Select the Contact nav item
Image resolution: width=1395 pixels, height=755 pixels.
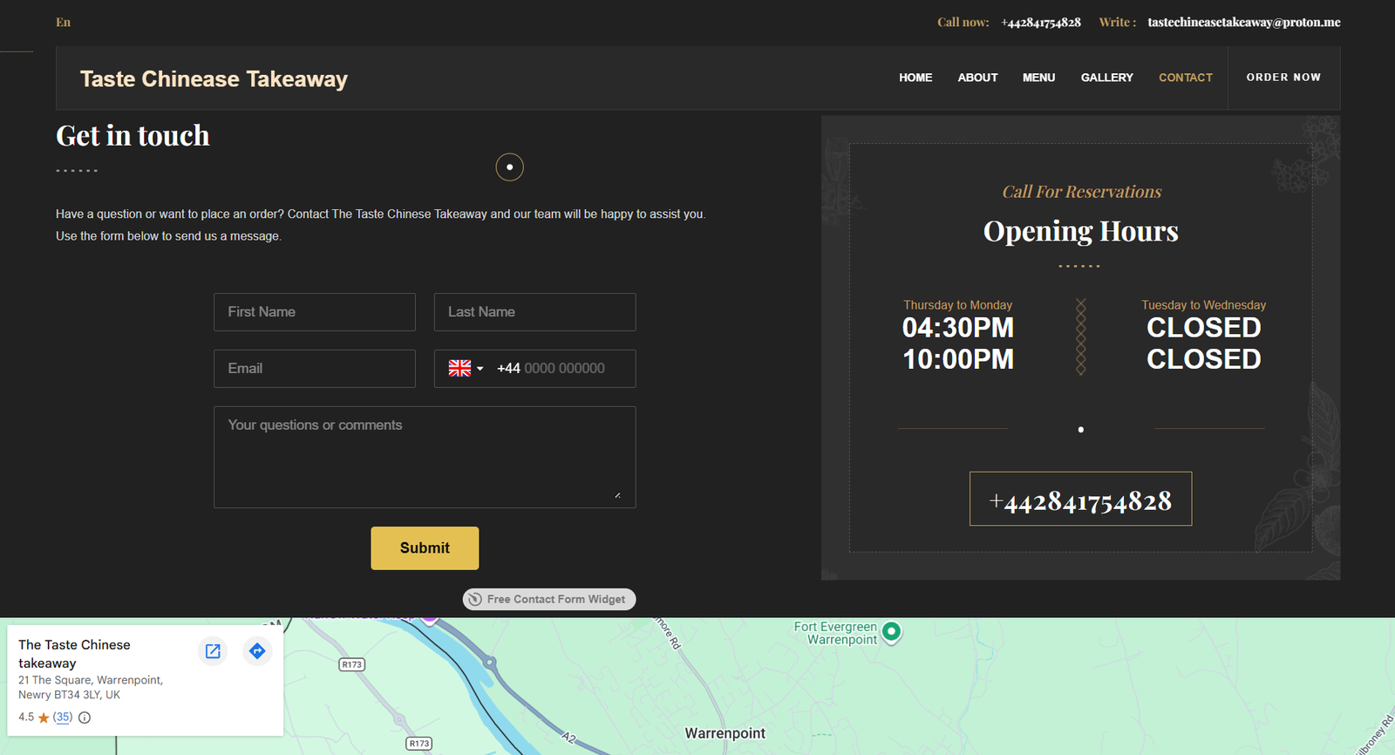pos(1185,78)
